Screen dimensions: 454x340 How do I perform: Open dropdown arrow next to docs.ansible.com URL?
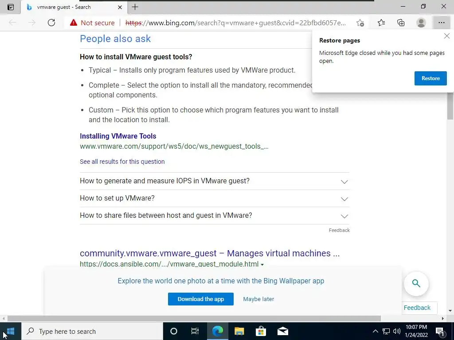point(262,265)
